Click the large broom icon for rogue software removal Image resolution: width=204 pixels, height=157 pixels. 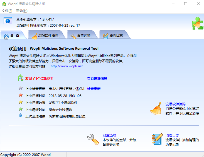156,109
